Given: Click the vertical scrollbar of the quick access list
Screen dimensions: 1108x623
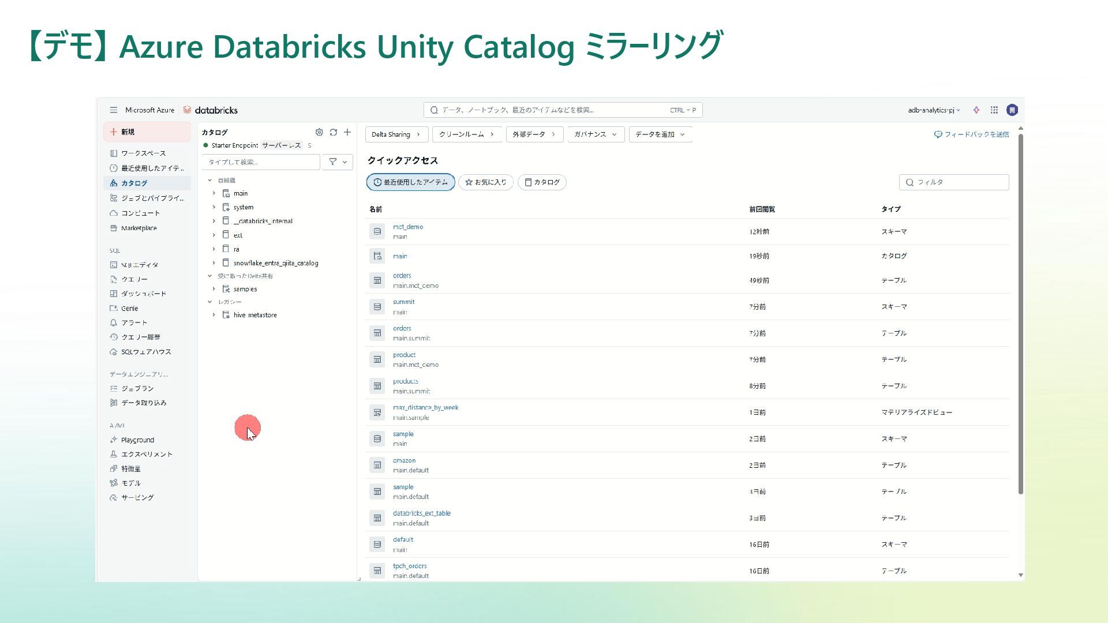Looking at the screenshot, I should click(x=1020, y=311).
